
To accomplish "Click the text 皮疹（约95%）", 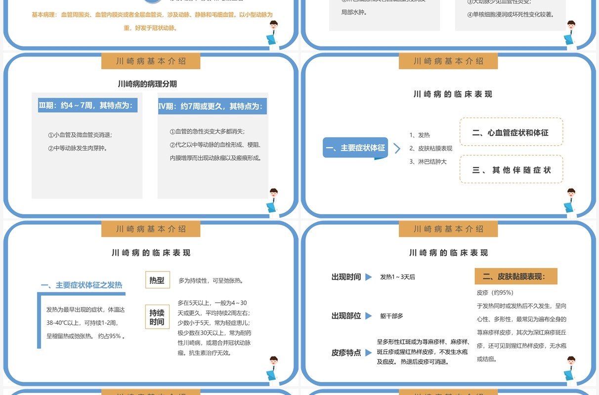I will (495, 293).
